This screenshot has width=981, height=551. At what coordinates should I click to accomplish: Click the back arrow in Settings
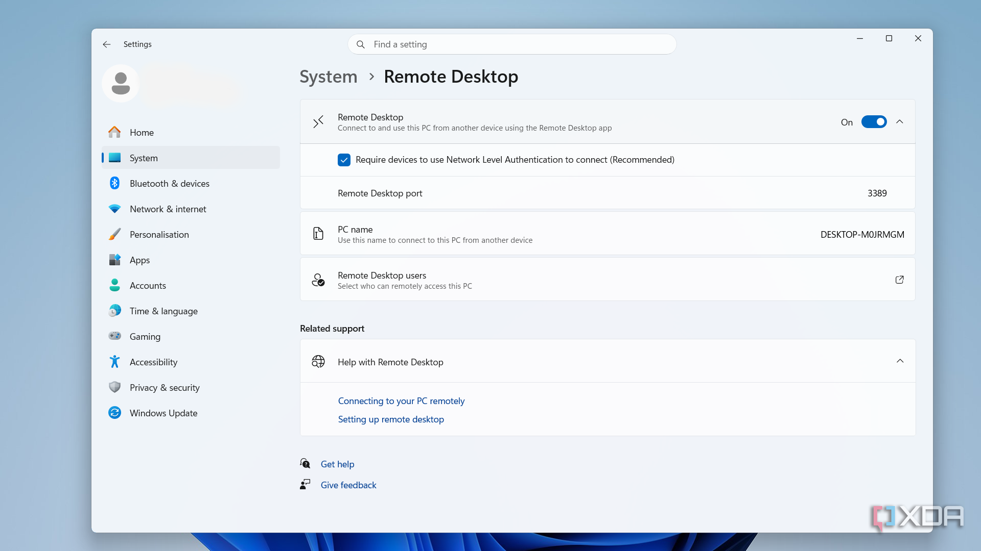[107, 44]
